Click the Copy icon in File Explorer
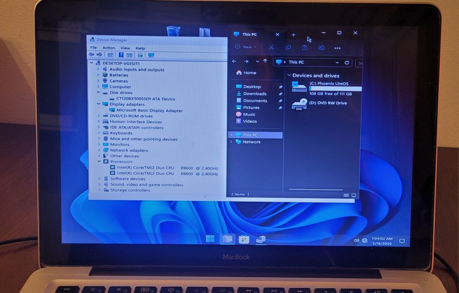Screen dimensions: 459x293 [288, 47]
